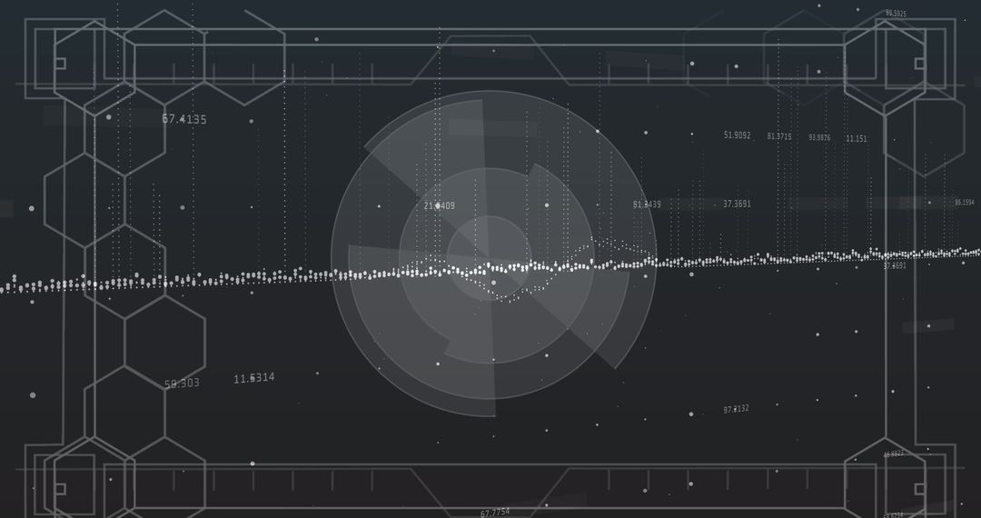Click the 97.2132 data label
Viewport: 981px width, 518px height.
tap(736, 409)
